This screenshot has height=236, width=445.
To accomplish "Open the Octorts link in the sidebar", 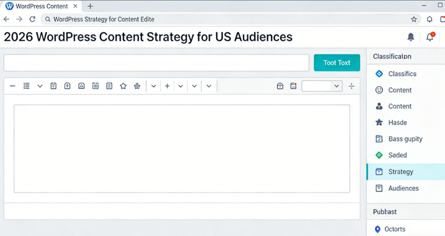I will coord(395,229).
